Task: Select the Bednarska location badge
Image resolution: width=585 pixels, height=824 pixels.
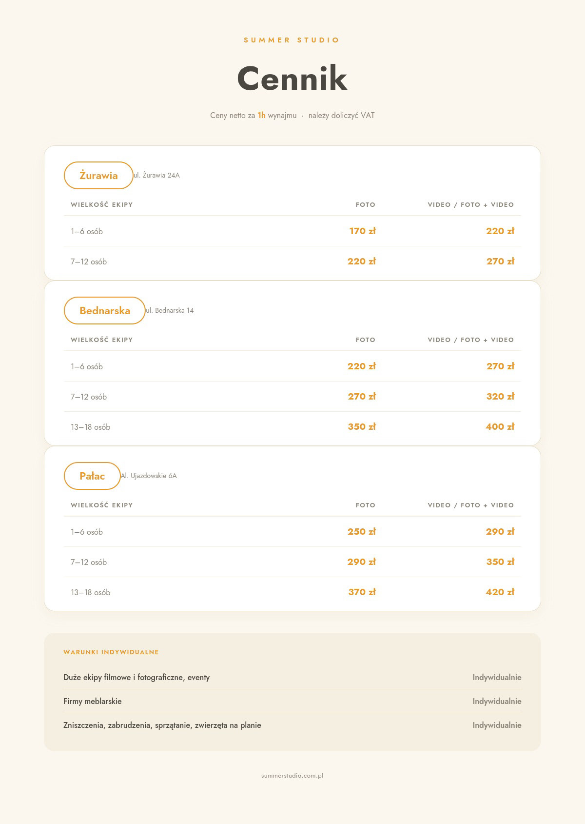Action: click(x=105, y=311)
